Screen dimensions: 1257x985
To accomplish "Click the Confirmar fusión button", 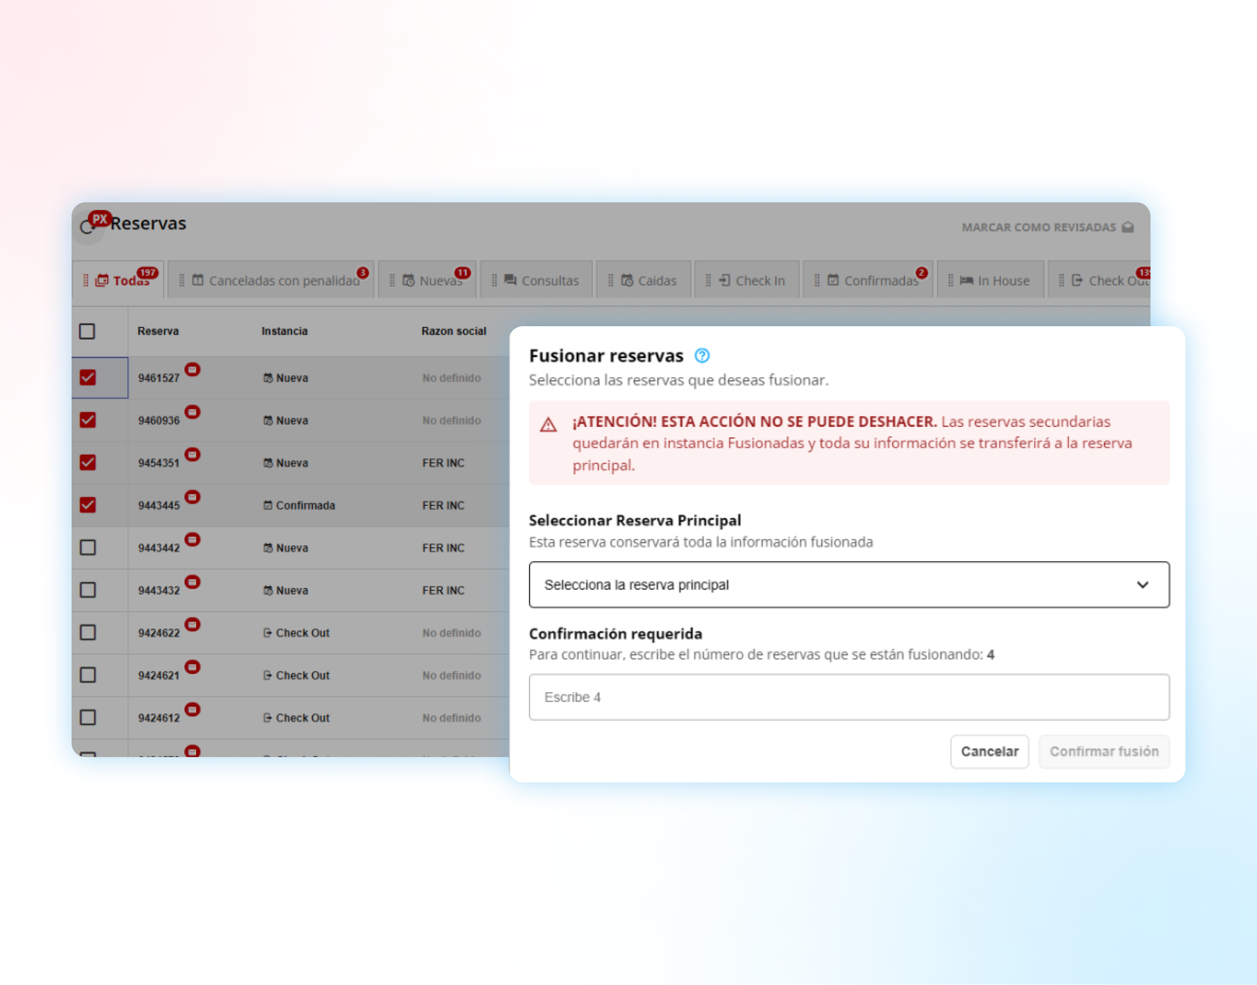I will point(1103,751).
